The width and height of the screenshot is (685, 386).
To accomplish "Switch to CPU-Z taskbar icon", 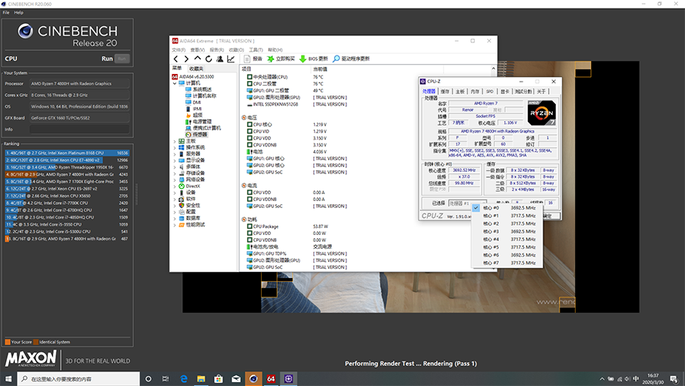I will point(289,379).
